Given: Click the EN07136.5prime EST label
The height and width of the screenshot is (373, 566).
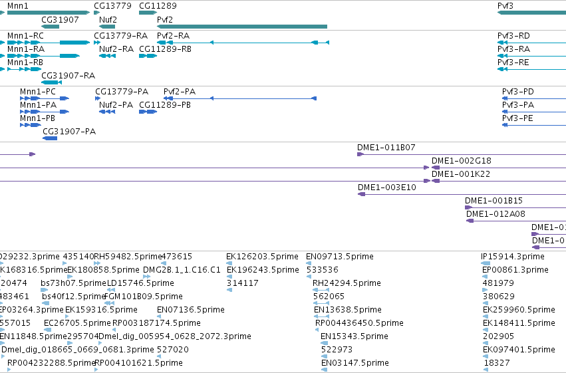Looking at the screenshot, I should [x=191, y=310].
